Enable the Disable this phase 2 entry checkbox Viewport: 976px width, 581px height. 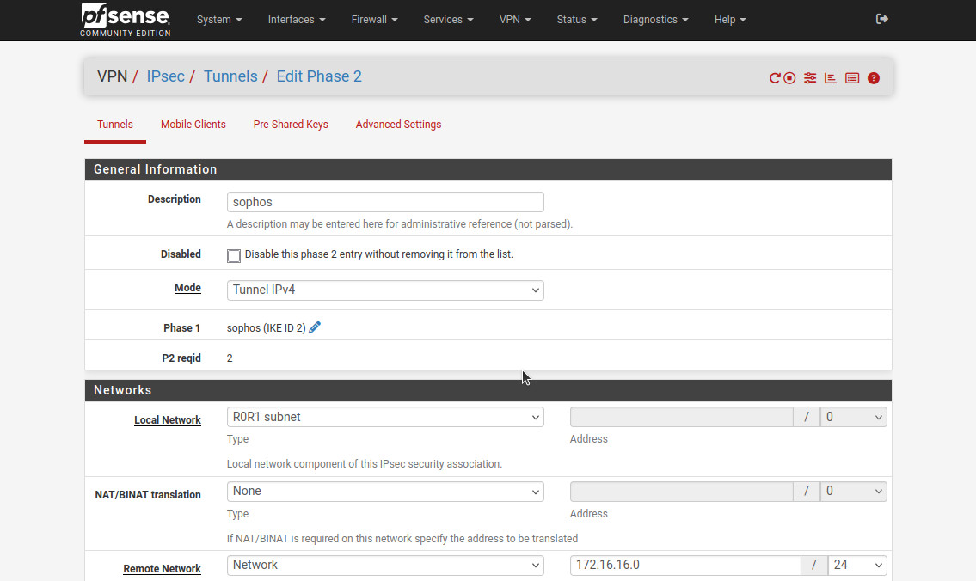234,256
